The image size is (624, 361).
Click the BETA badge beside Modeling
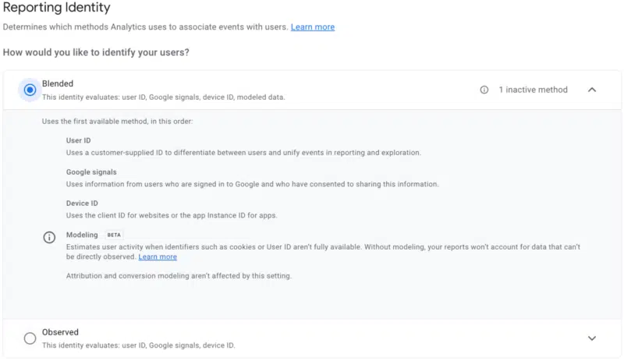click(114, 235)
